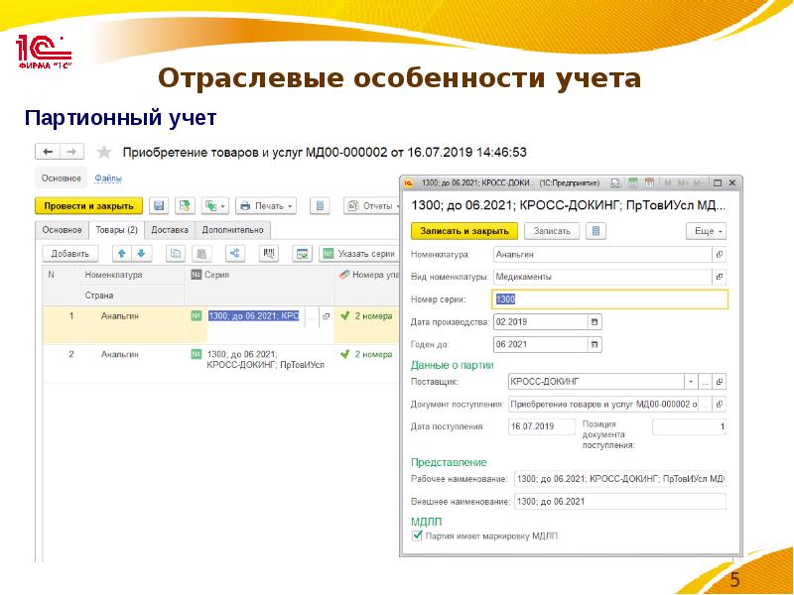This screenshot has width=794, height=595.
Task: Click the Записать и закрыть button
Action: click(x=464, y=231)
